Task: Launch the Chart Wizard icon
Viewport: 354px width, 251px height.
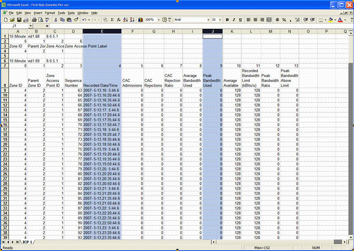Action: pos(141,20)
